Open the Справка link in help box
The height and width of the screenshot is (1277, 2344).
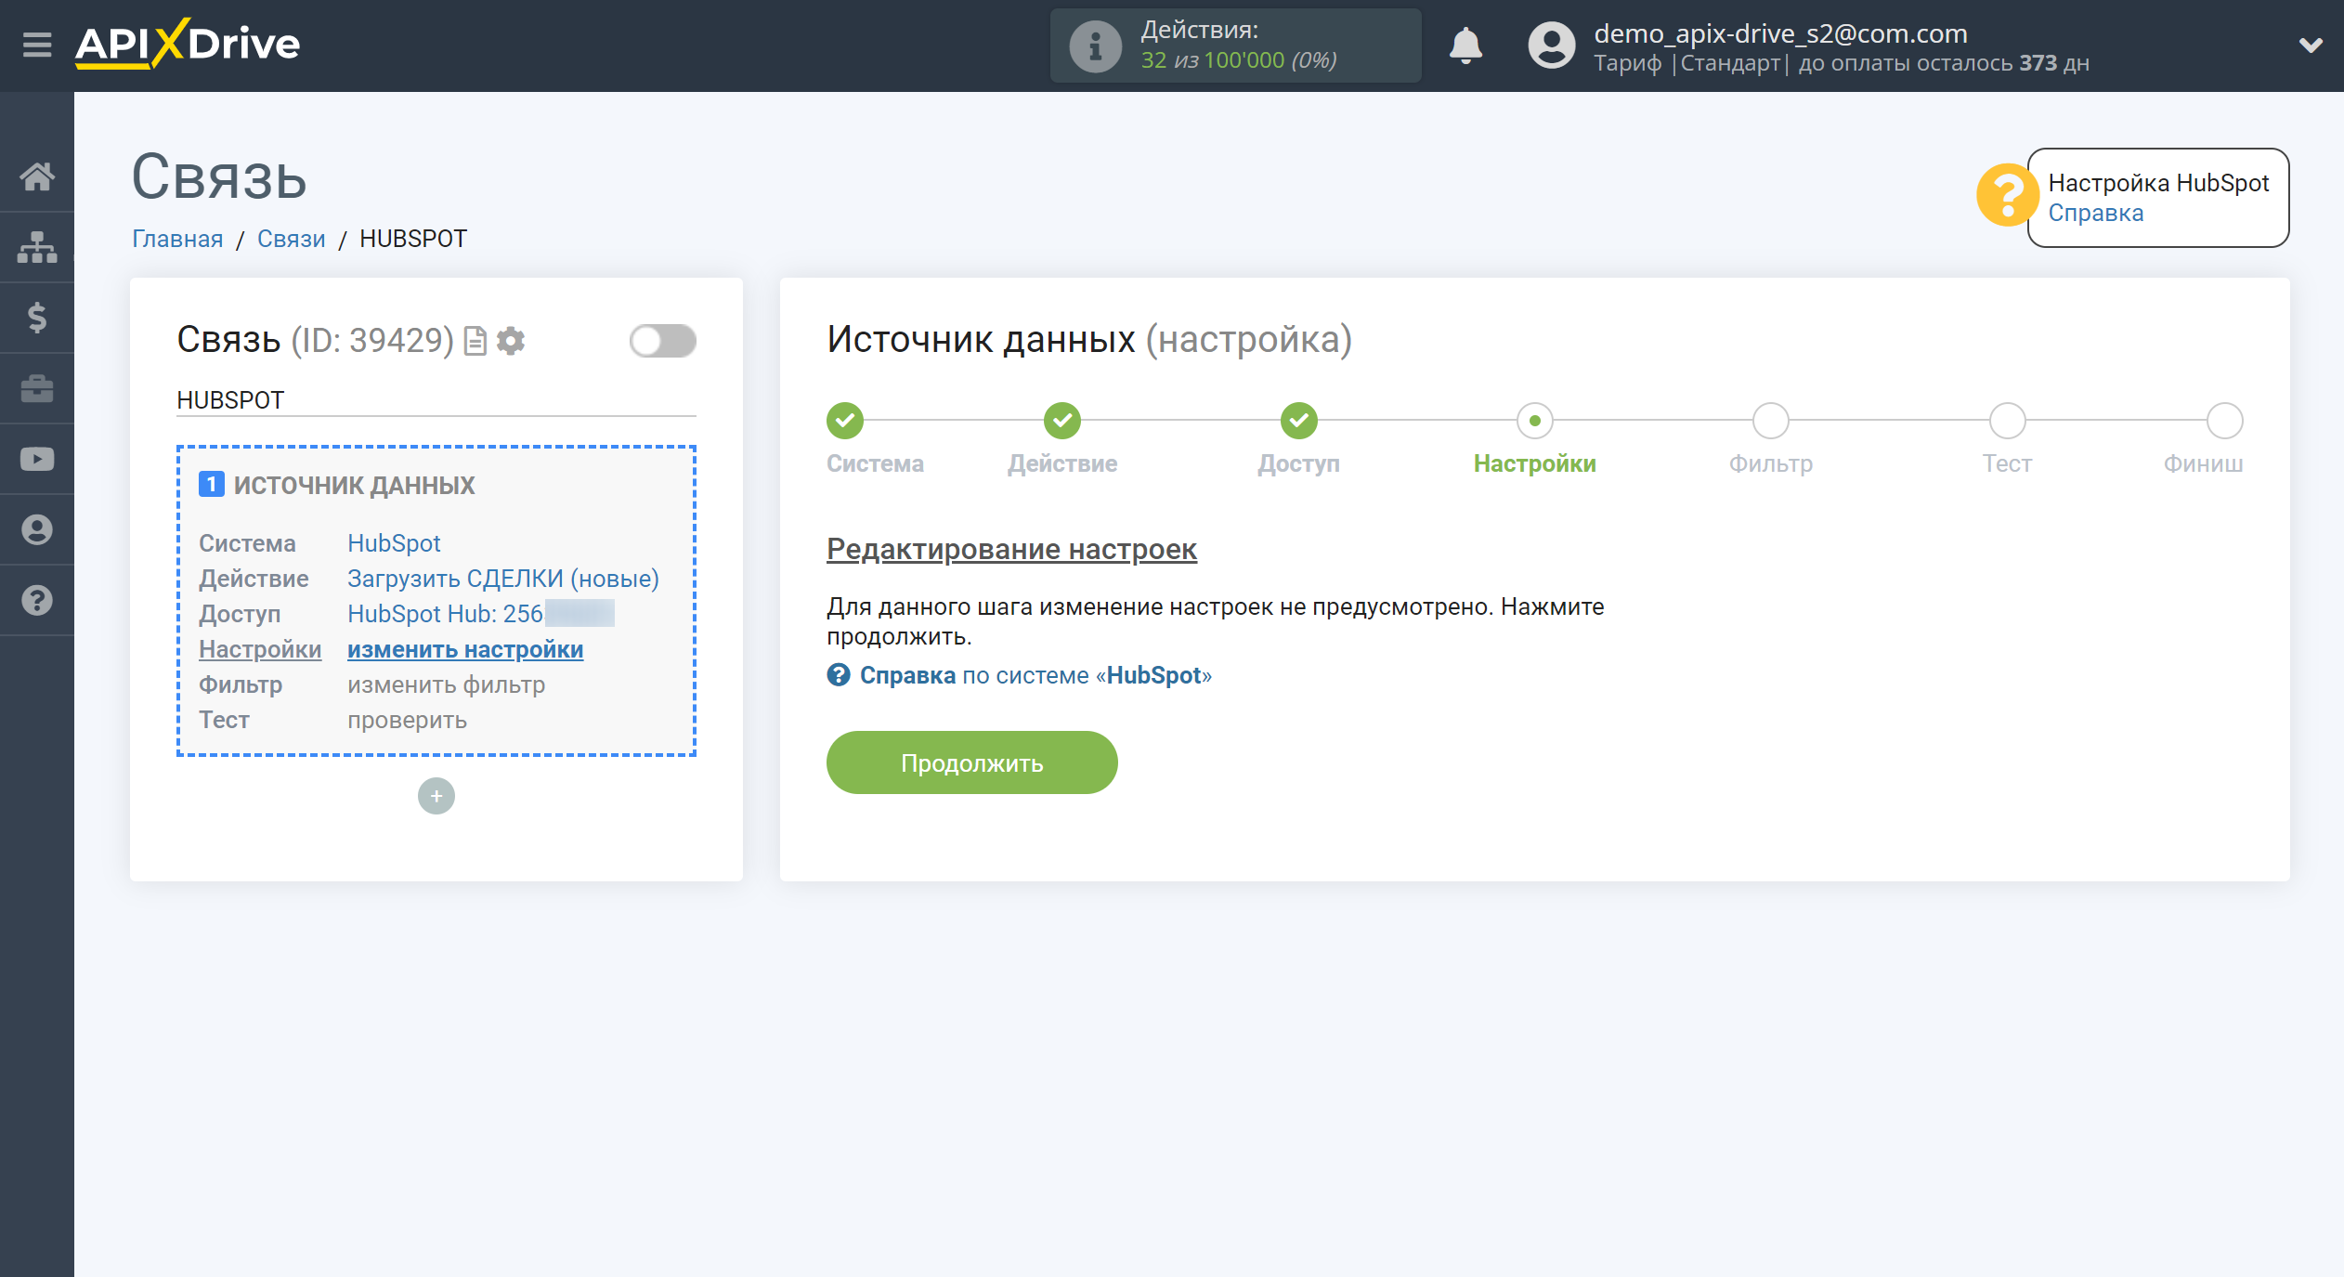point(2095,213)
